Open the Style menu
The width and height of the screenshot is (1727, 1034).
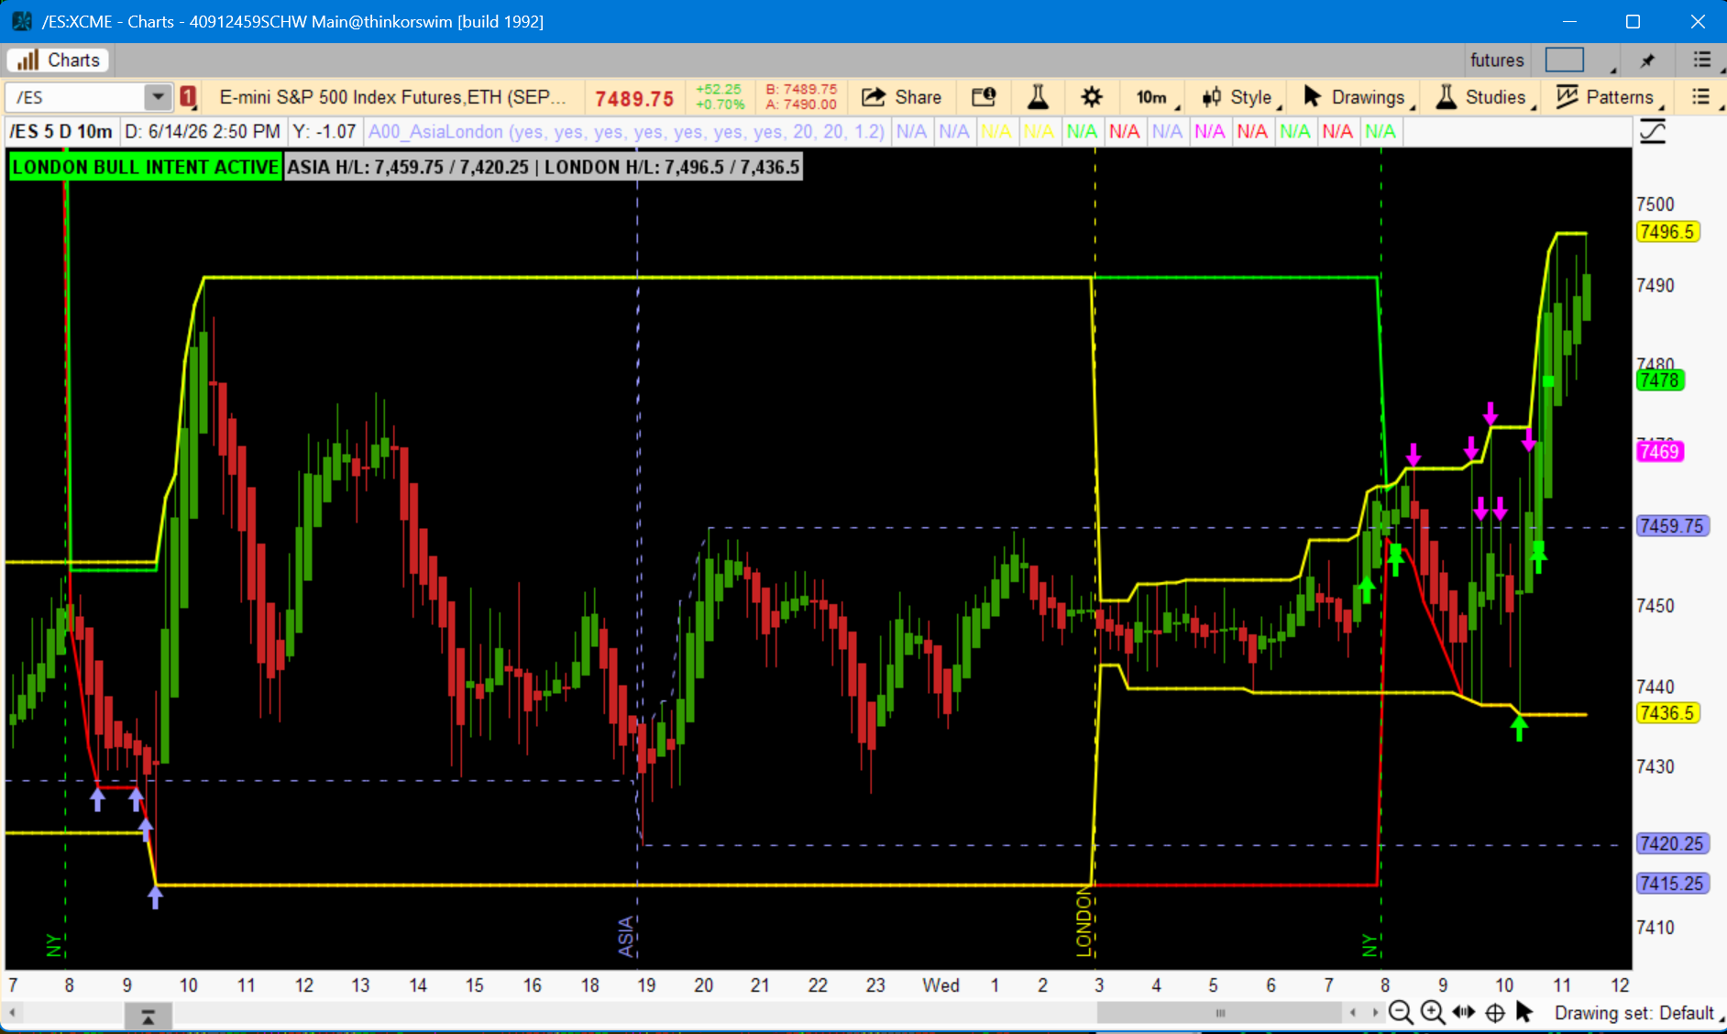pos(1239,97)
